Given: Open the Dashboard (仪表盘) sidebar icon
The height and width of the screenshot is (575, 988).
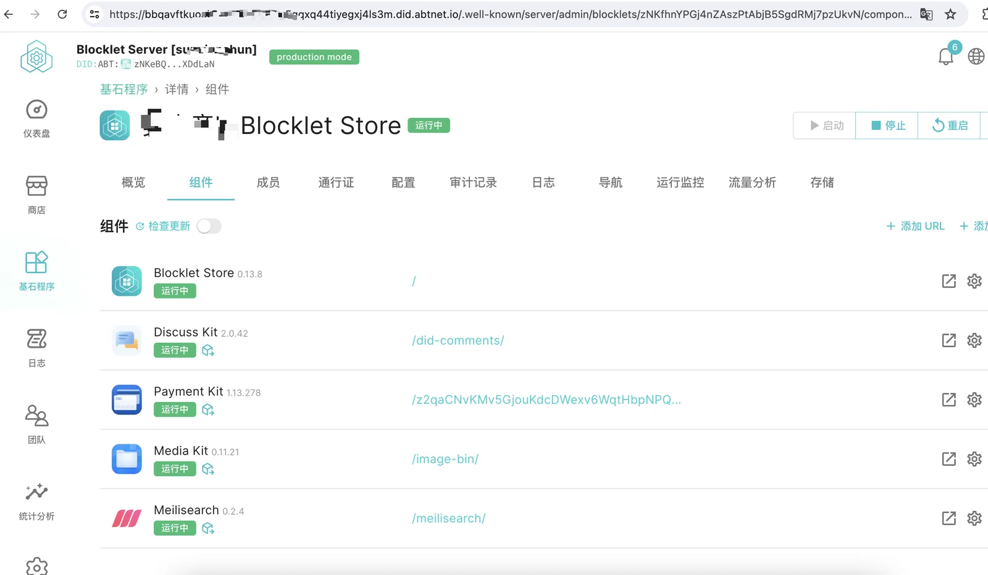Looking at the screenshot, I should coord(36,110).
